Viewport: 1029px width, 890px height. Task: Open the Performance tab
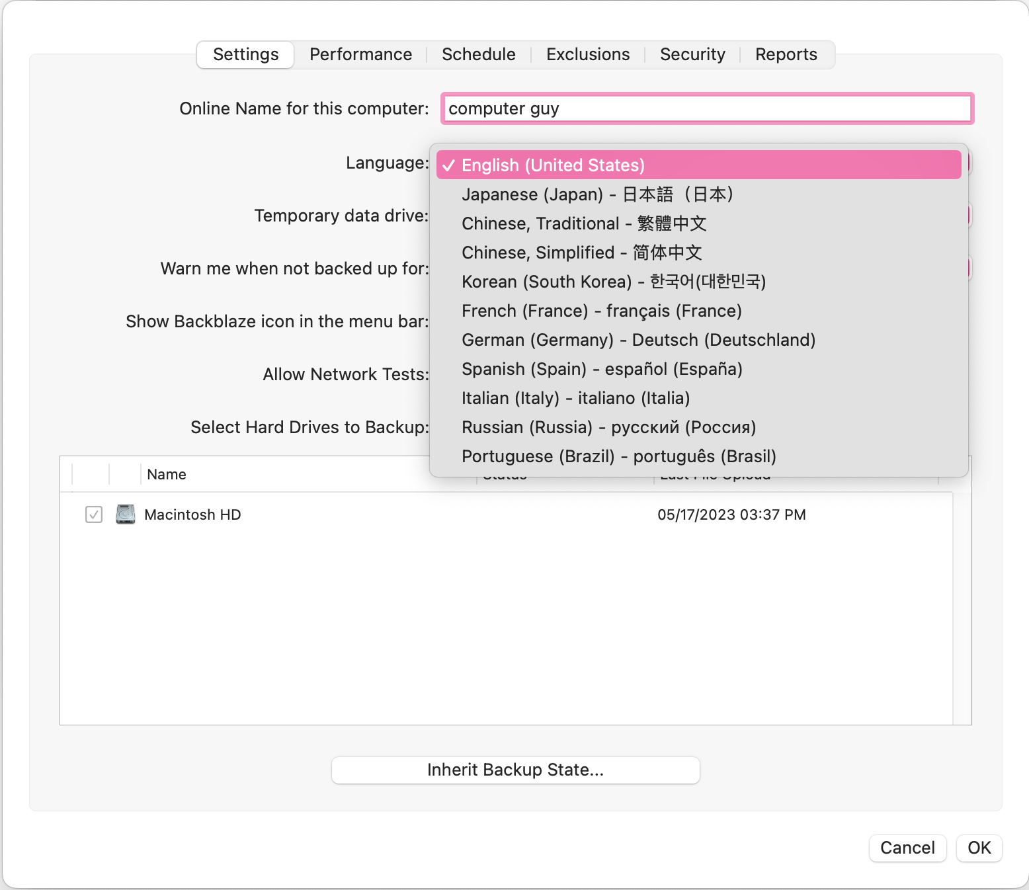(x=360, y=54)
